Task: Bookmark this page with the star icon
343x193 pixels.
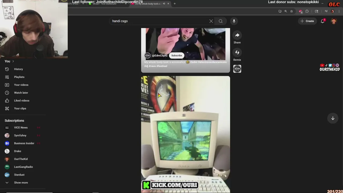Action: [292, 11]
